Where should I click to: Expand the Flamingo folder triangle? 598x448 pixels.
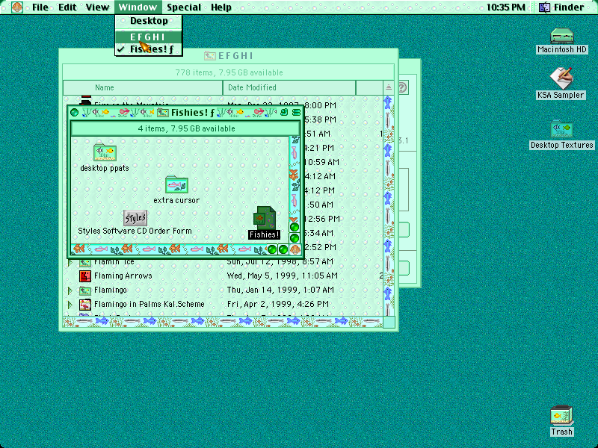pos(70,290)
